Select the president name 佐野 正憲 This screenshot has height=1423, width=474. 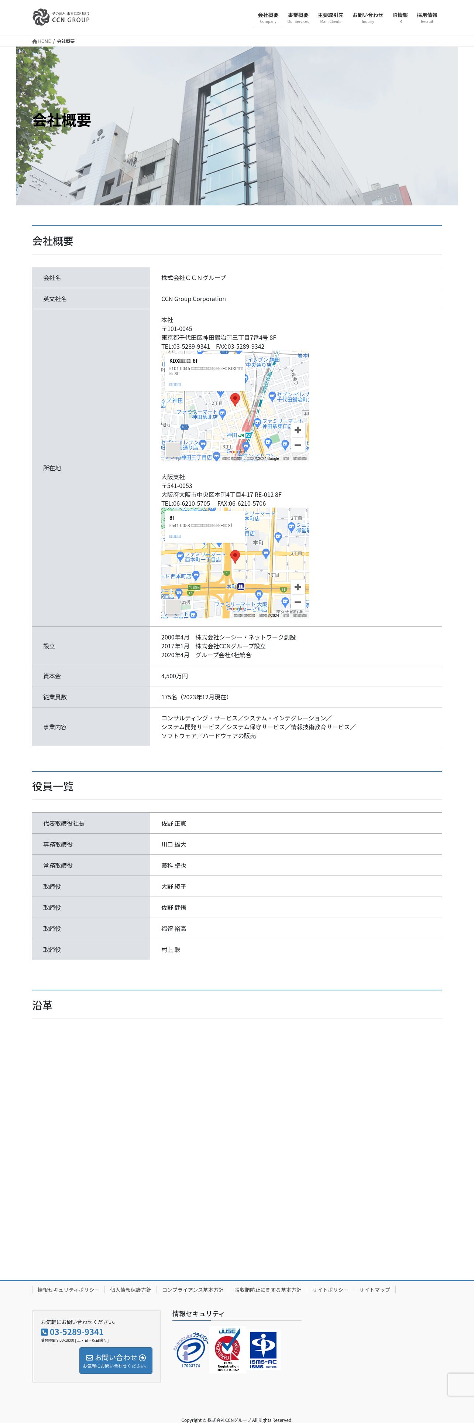click(x=173, y=824)
